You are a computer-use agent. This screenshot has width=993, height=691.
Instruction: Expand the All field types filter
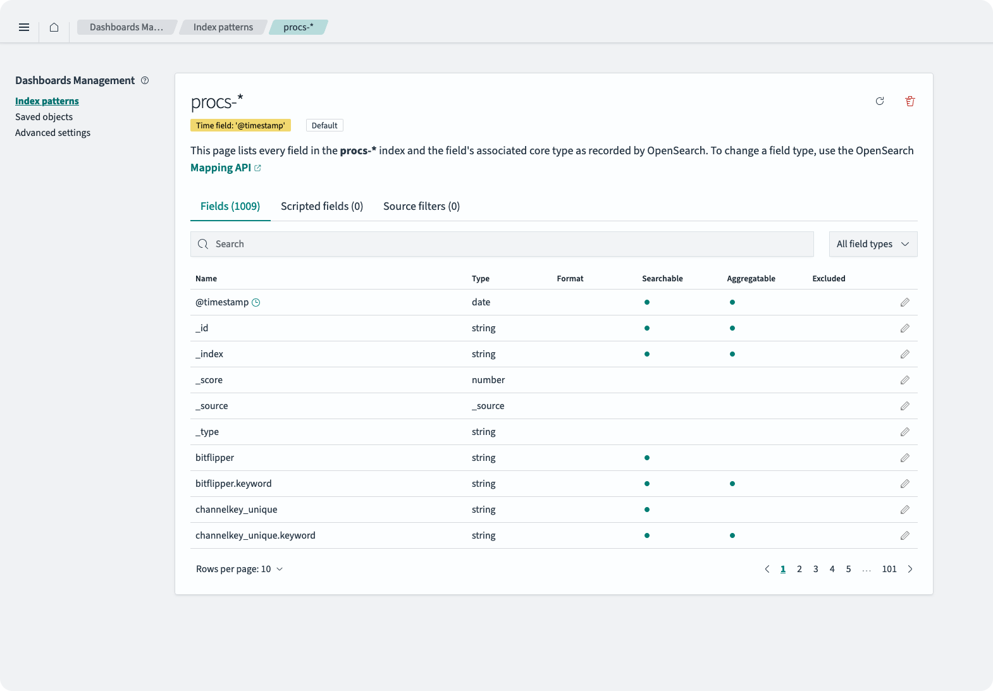click(872, 244)
